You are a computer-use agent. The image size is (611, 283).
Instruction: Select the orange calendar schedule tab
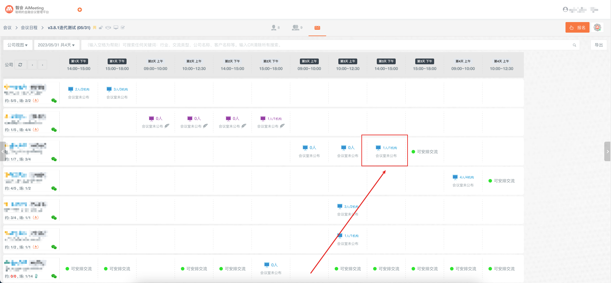click(x=317, y=28)
